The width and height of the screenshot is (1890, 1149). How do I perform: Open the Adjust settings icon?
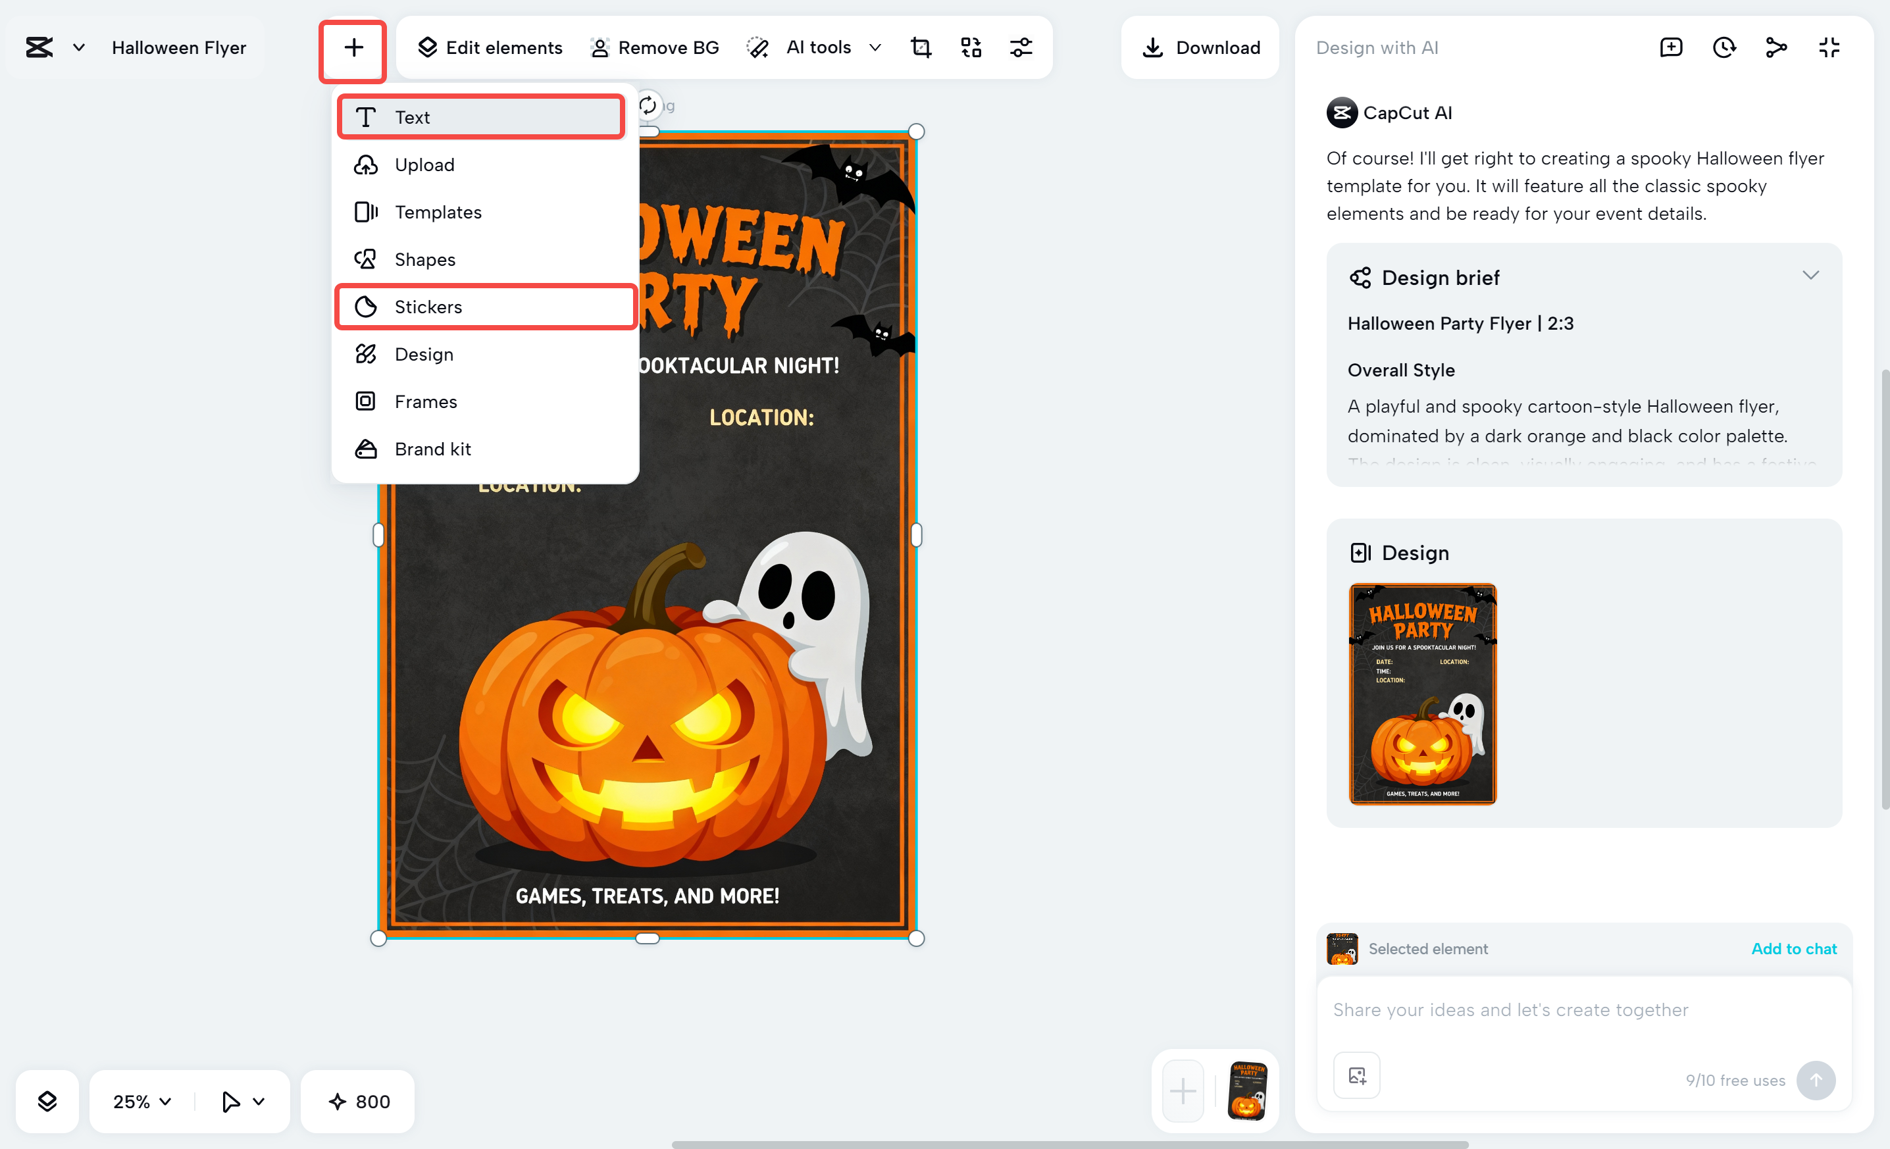point(1021,47)
